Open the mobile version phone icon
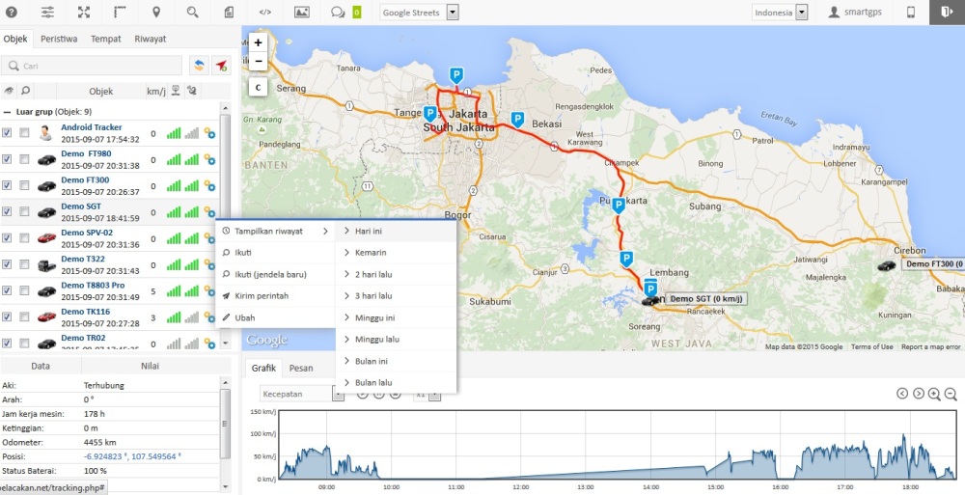 click(x=912, y=13)
